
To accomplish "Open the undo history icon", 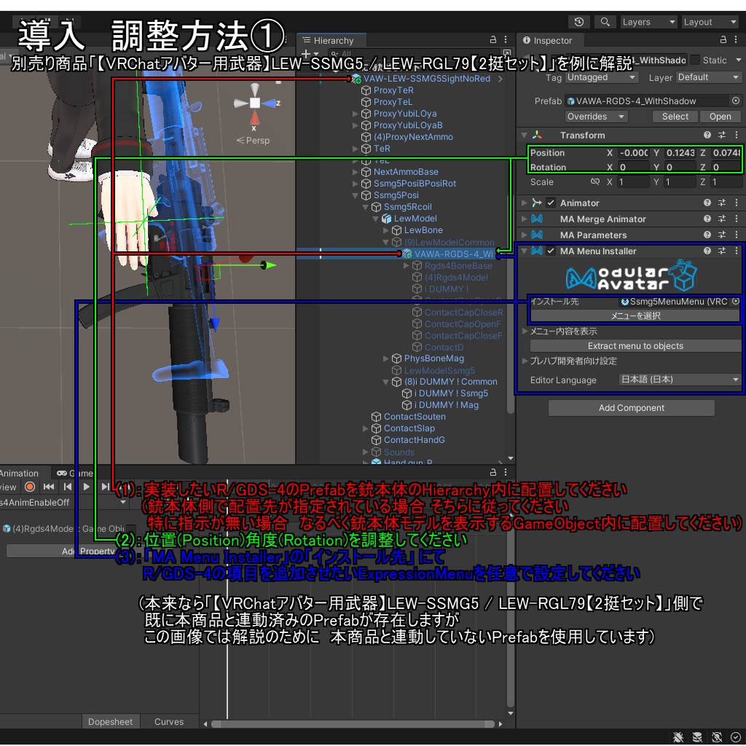I will click(579, 22).
